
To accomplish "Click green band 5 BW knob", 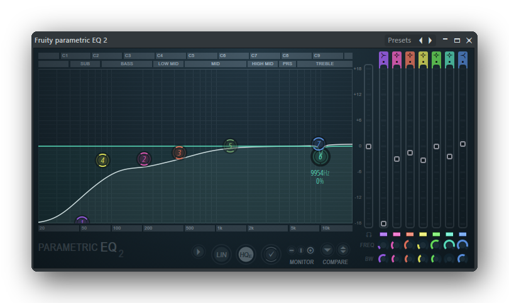I will 436,259.
